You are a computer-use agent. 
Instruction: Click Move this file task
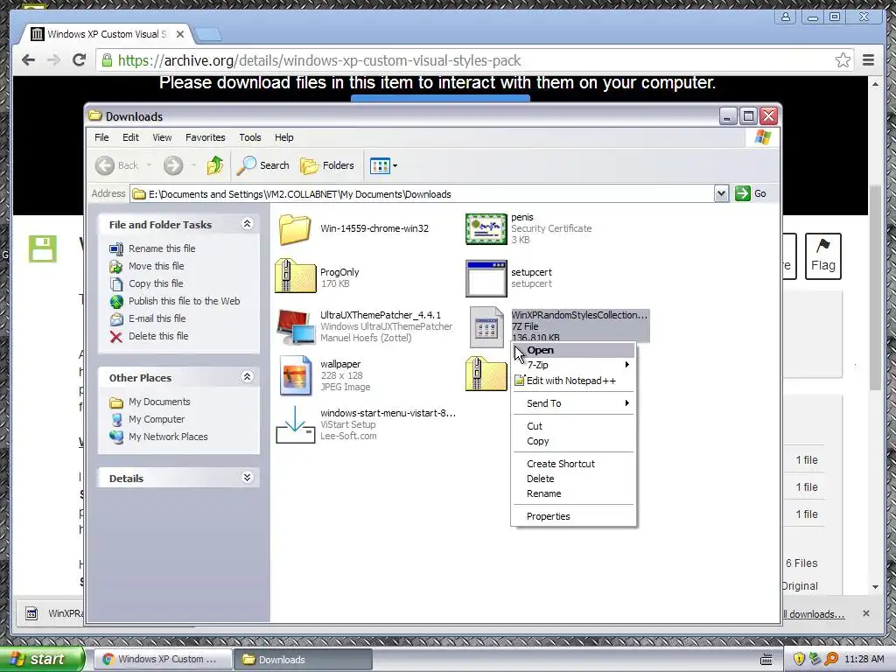(x=147, y=266)
